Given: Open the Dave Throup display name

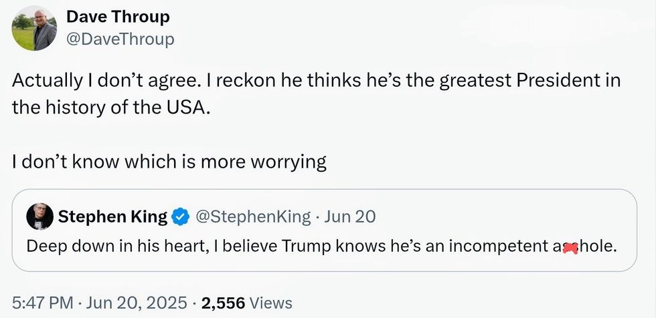Looking at the screenshot, I should [x=118, y=17].
